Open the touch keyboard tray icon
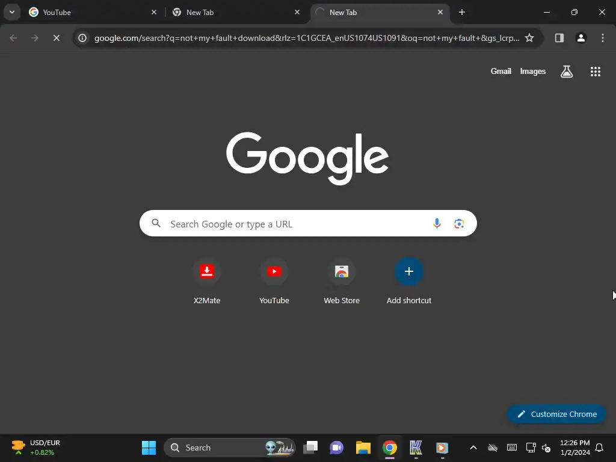Screen dimensions: 616x462 (x=511, y=448)
